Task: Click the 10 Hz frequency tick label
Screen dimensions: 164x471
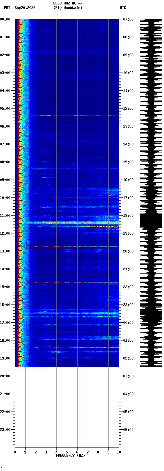Action: (119, 452)
